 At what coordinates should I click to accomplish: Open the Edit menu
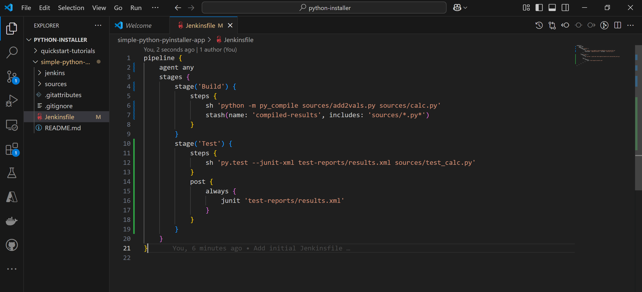tap(44, 8)
